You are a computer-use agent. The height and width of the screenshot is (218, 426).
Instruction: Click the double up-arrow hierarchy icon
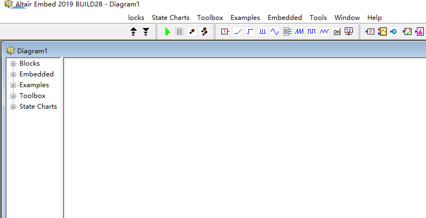pyautogui.click(x=134, y=32)
